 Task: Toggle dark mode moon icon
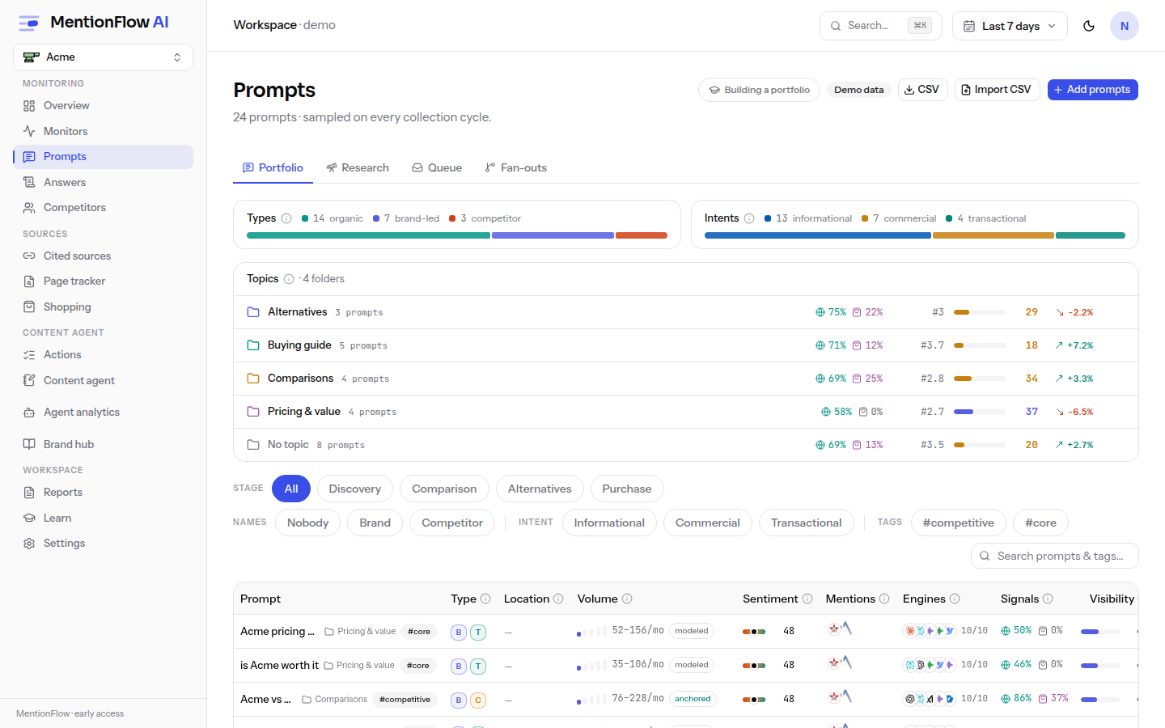(1089, 26)
